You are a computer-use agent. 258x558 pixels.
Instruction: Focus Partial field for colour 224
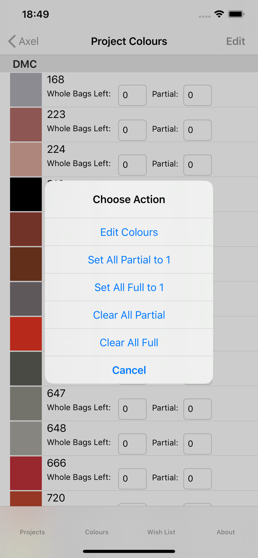(x=197, y=165)
